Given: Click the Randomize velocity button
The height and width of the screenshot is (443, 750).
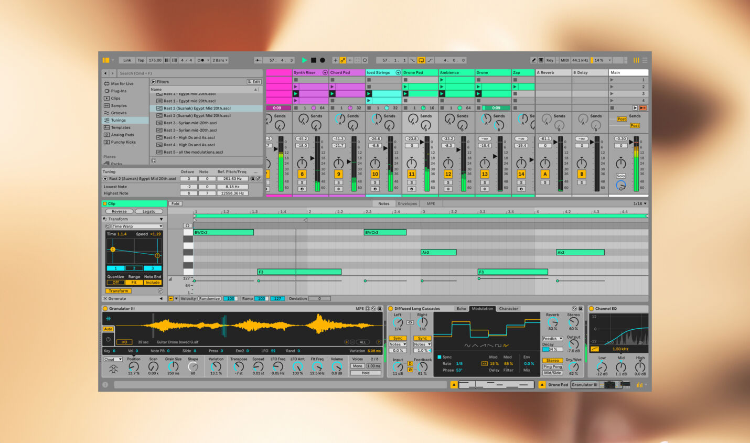Looking at the screenshot, I should pos(209,299).
